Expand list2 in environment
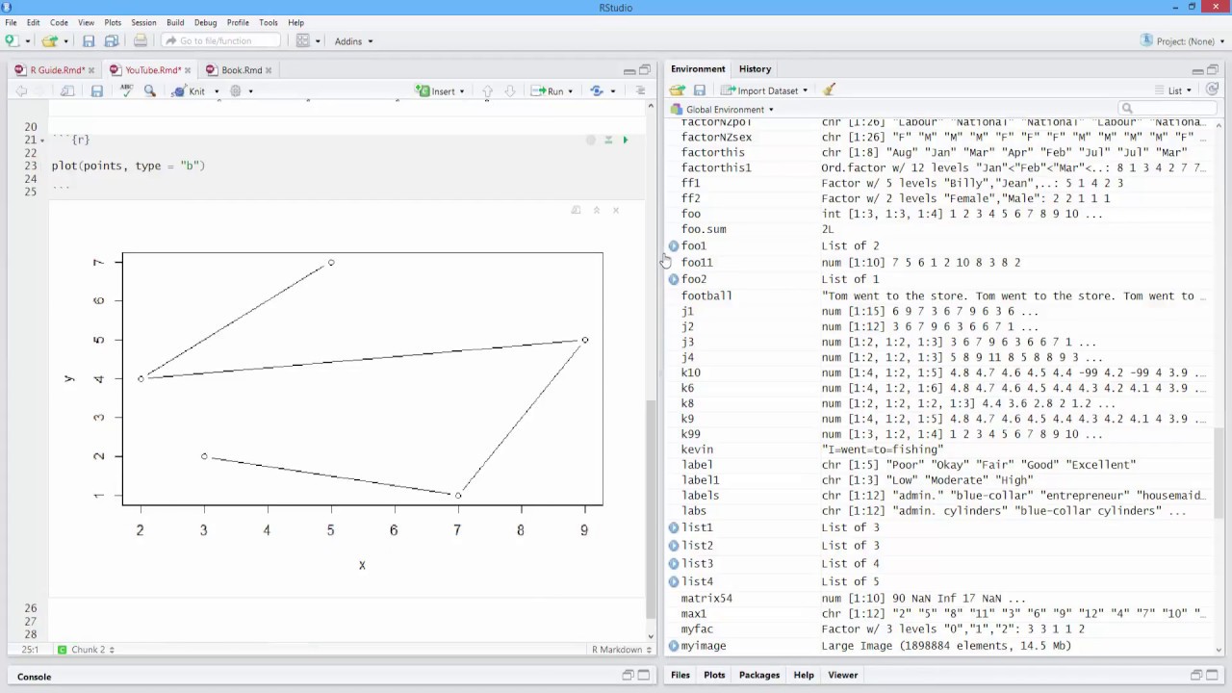 (x=674, y=546)
